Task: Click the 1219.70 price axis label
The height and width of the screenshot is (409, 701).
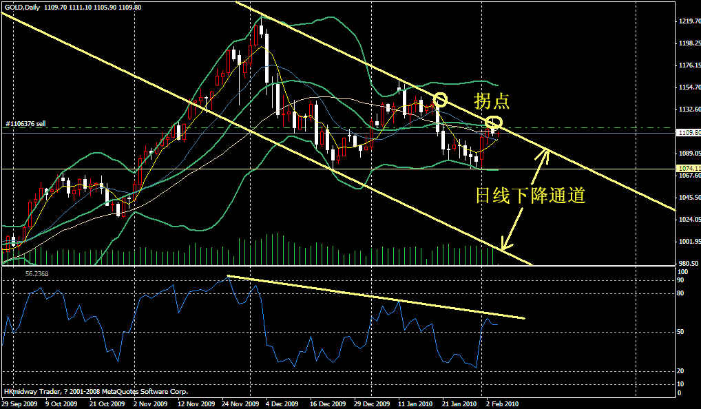Action: coord(689,21)
